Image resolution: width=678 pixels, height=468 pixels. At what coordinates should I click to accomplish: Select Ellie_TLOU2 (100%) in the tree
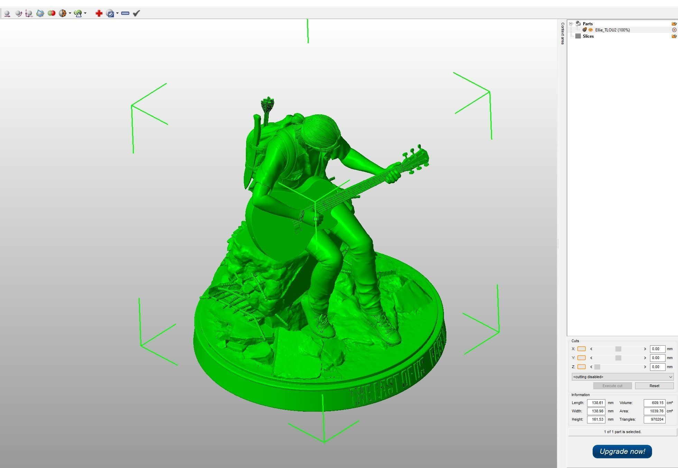point(612,30)
